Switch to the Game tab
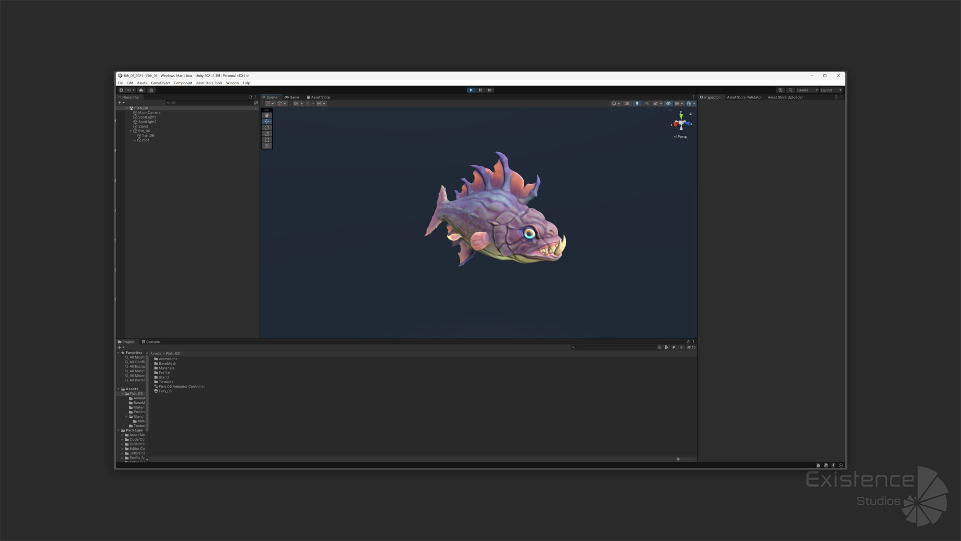Viewport: 961px width, 541px height. tap(292, 97)
